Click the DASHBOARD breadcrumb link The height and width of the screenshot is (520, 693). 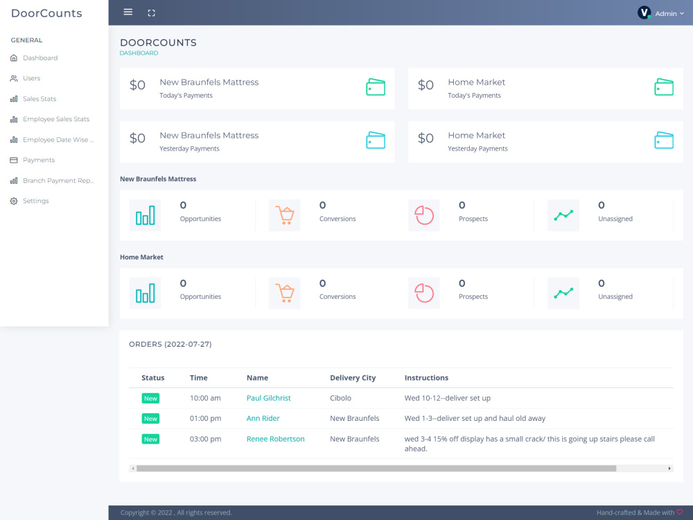click(139, 53)
